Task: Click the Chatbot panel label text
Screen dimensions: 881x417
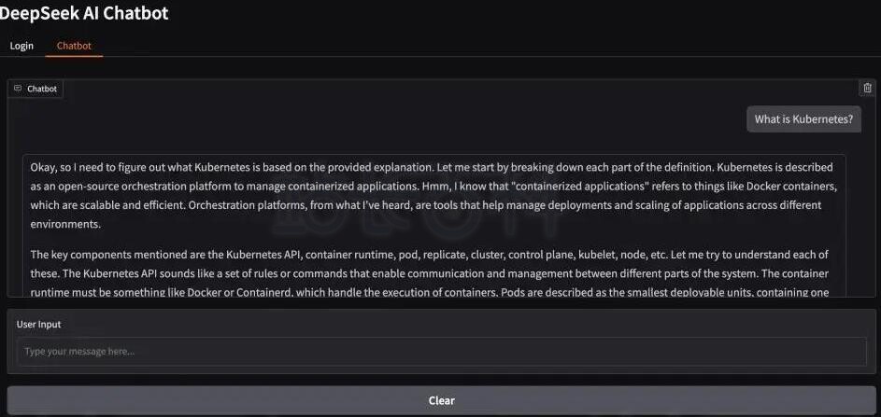Action: [x=42, y=89]
